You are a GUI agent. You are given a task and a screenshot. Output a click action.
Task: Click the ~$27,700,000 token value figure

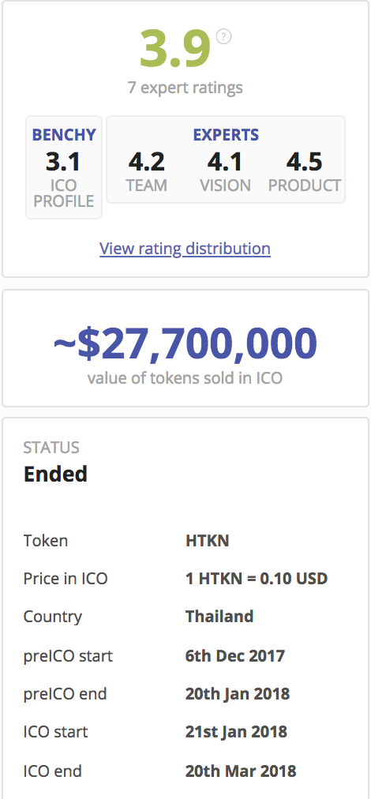[x=185, y=343]
